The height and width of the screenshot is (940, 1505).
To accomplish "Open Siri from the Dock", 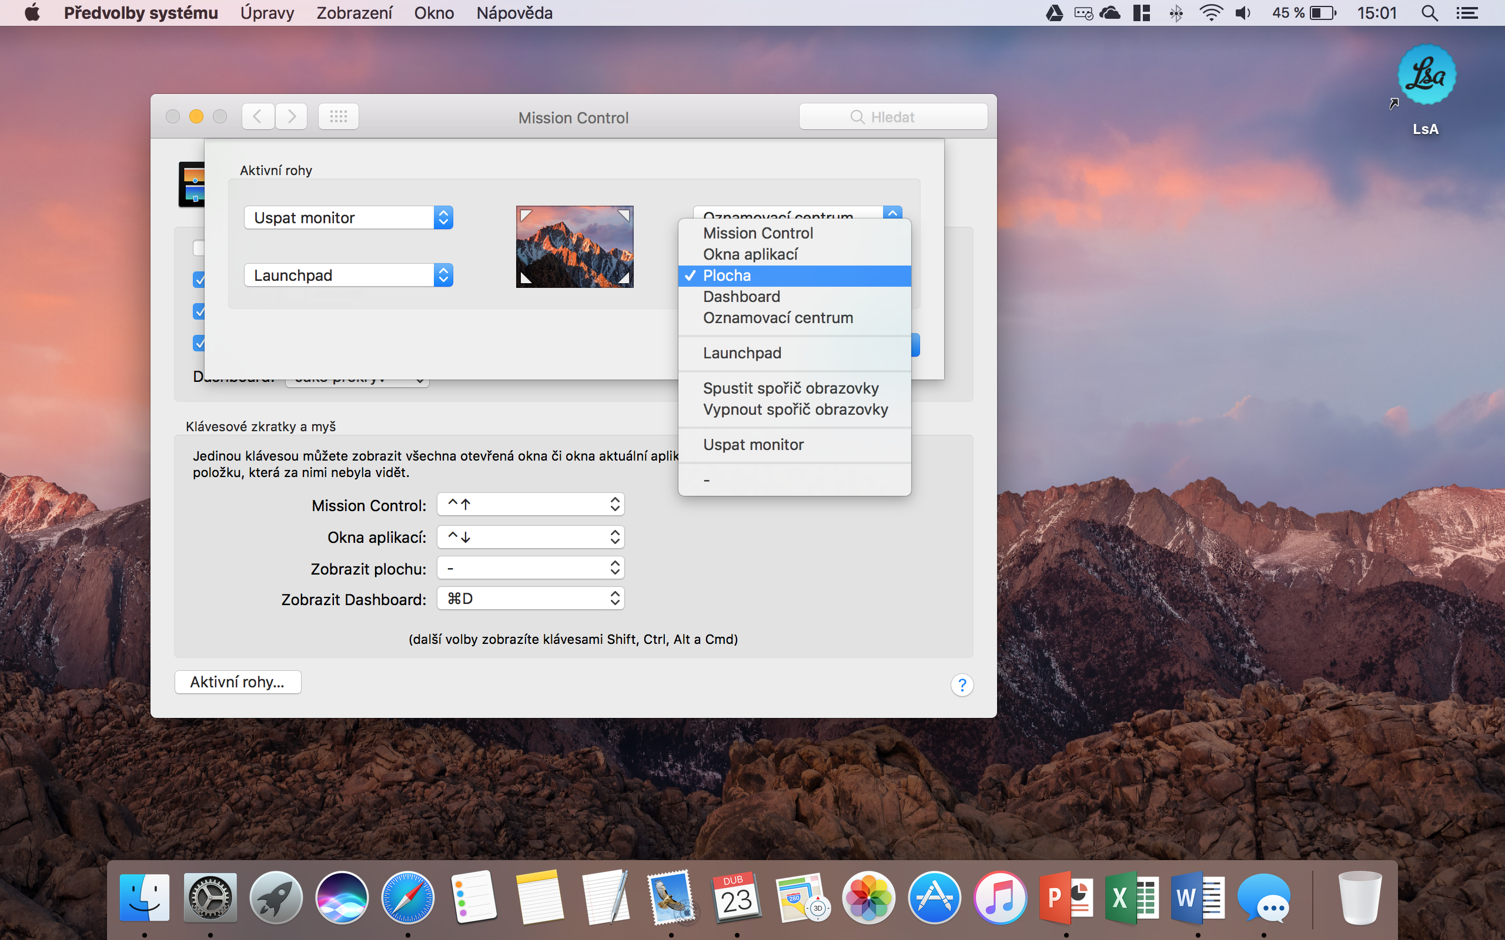I will click(342, 897).
